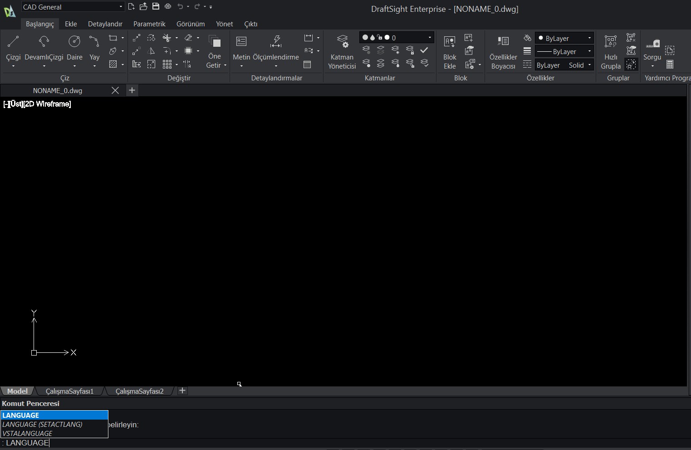Viewport: 691px width, 450px height.
Task: Open the CAD General workspace dropdown
Action: (x=73, y=7)
